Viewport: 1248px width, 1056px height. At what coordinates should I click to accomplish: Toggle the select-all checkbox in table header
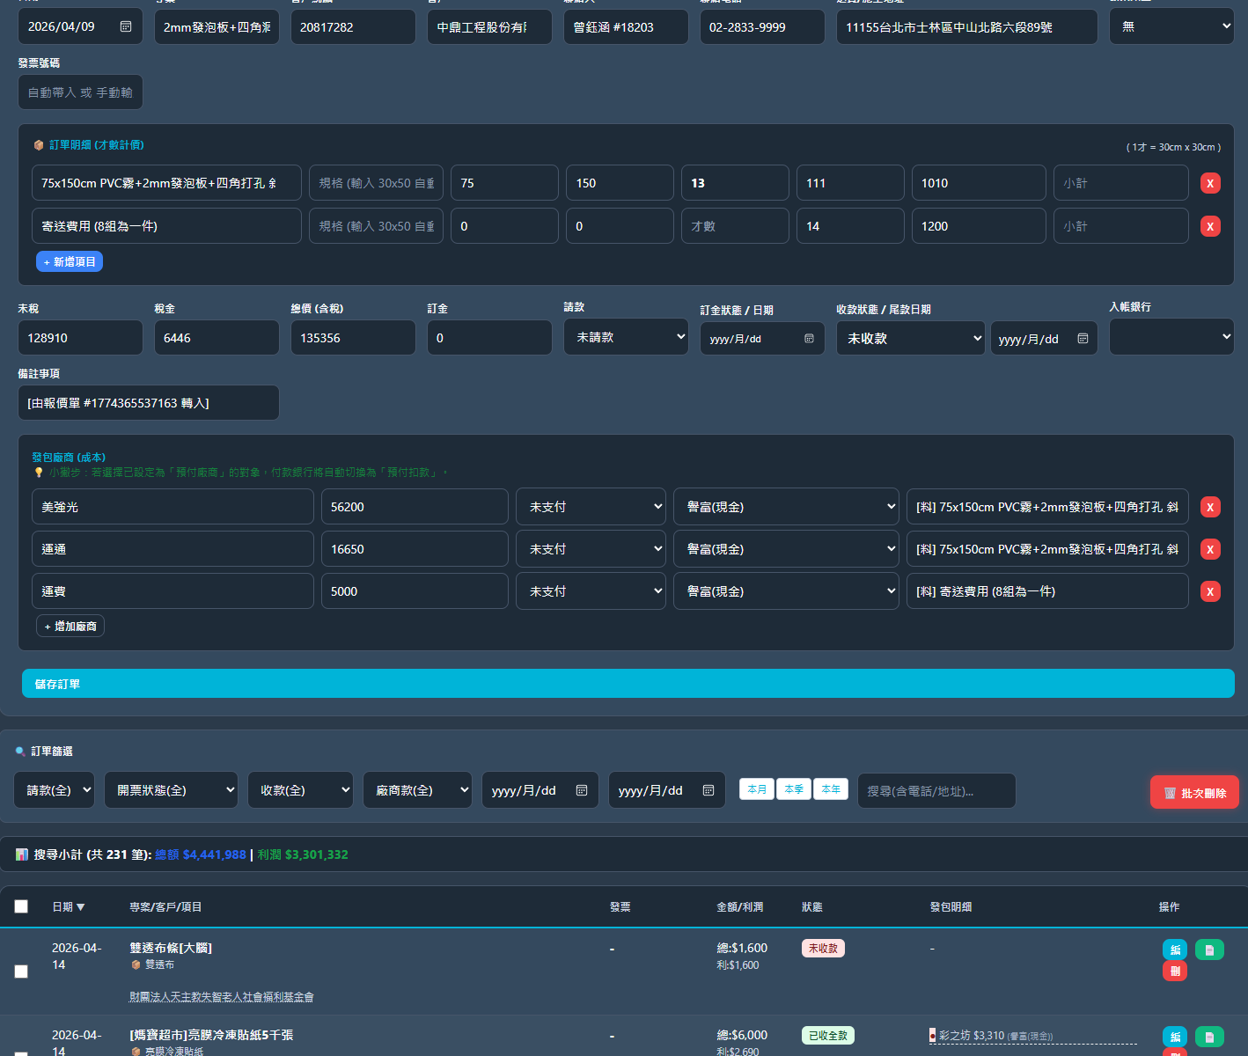(21, 906)
